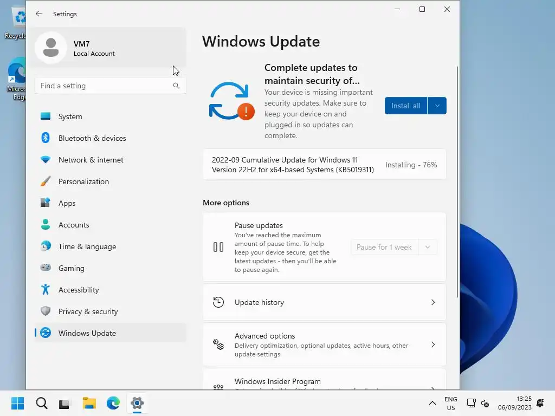Click the Privacy & security shield icon
555x416 pixels.
(46, 311)
